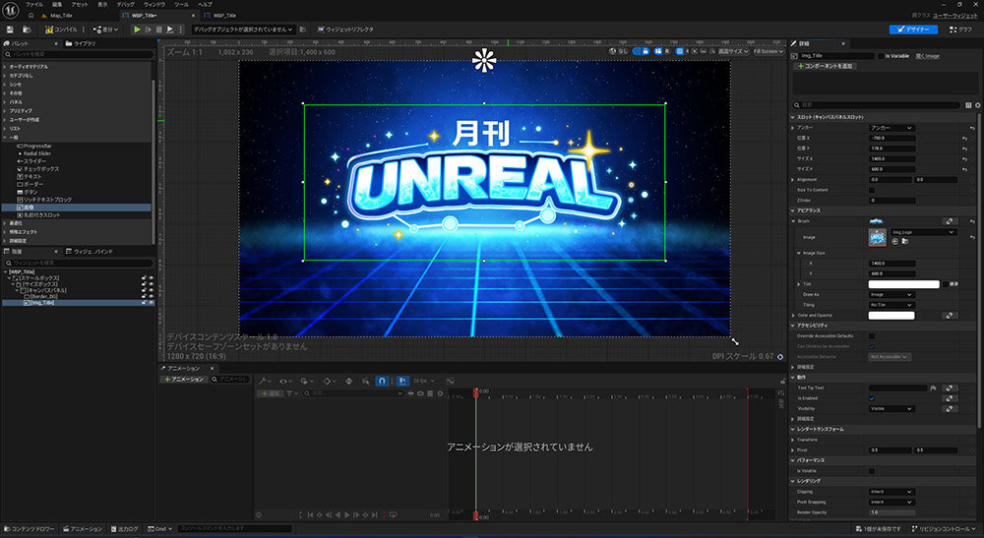Image resolution: width=984 pixels, height=538 pixels.
Task: Collapse the アピアランス section
Action: (794, 209)
